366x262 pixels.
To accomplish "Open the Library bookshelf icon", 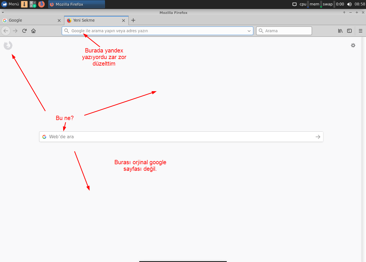I will pyautogui.click(x=340, y=31).
